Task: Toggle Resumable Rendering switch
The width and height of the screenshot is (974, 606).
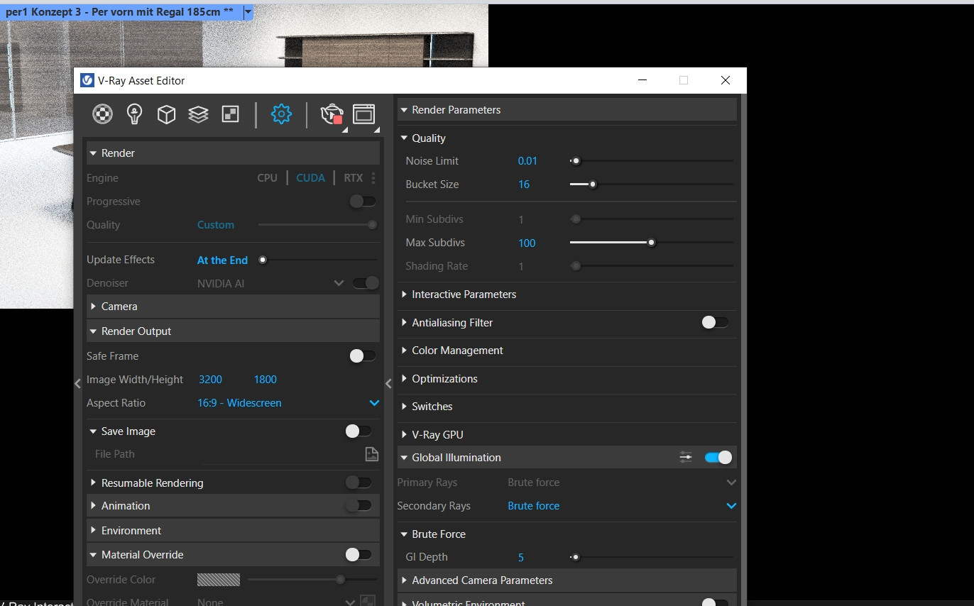Action: point(358,483)
